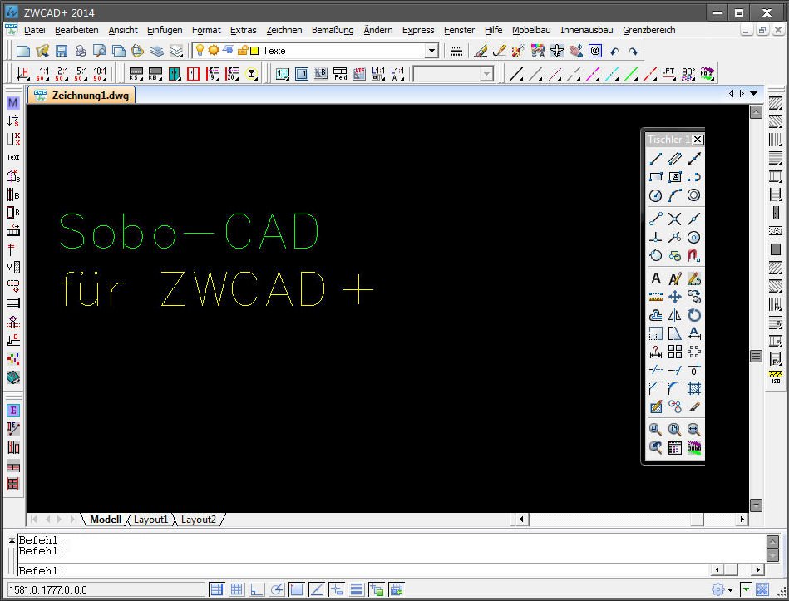
Task: Toggle snap mode in status bar
Action: pos(216,589)
